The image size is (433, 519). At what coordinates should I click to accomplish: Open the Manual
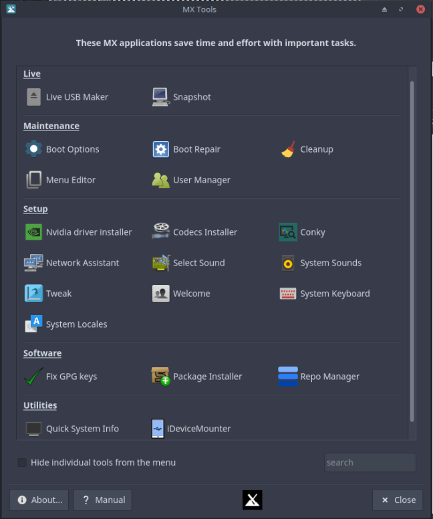click(102, 500)
